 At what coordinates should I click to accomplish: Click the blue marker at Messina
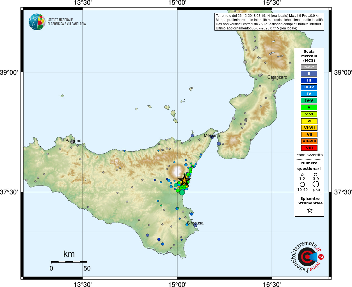coord(212,136)
